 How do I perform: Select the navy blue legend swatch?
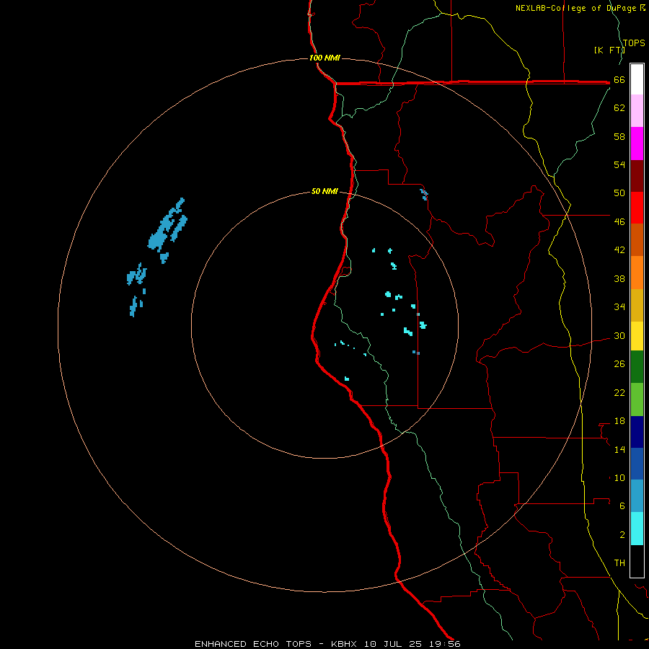pyautogui.click(x=637, y=432)
